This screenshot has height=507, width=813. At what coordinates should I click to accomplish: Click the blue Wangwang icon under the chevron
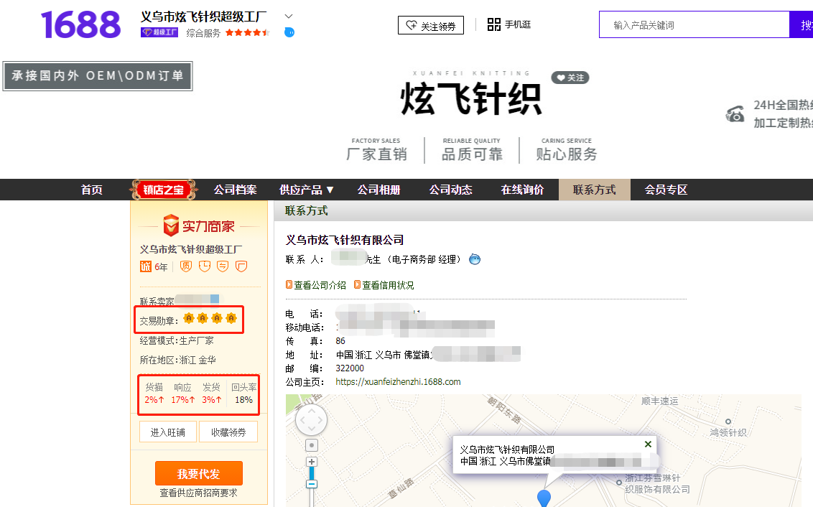[289, 32]
